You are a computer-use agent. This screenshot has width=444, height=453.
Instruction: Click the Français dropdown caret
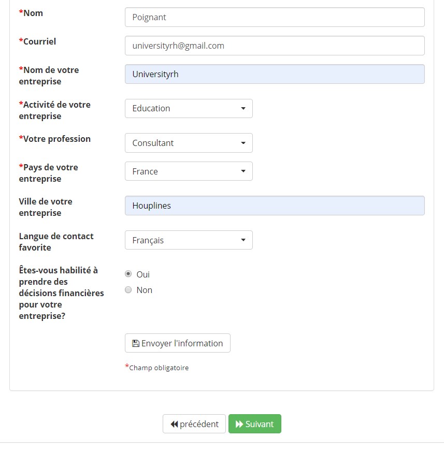tap(243, 240)
